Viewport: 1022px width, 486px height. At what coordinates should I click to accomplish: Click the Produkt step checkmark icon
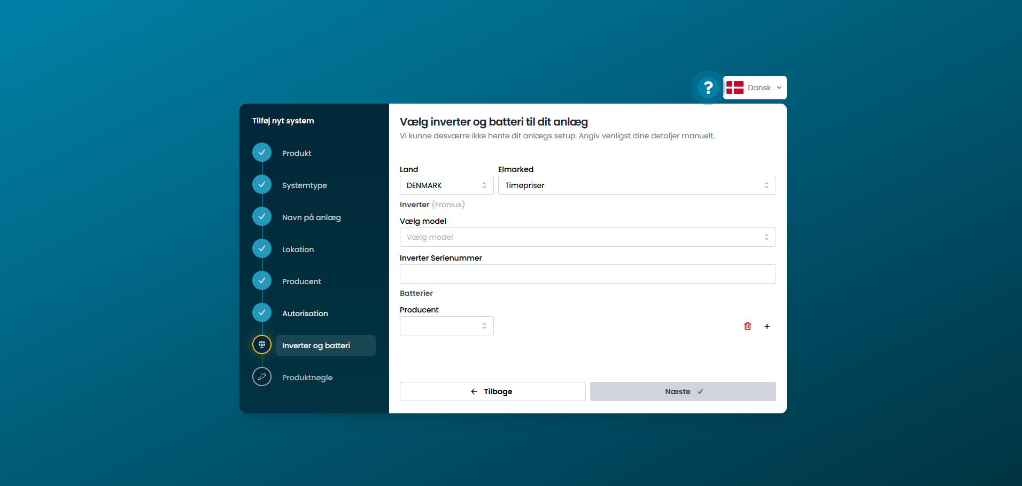coord(262,152)
